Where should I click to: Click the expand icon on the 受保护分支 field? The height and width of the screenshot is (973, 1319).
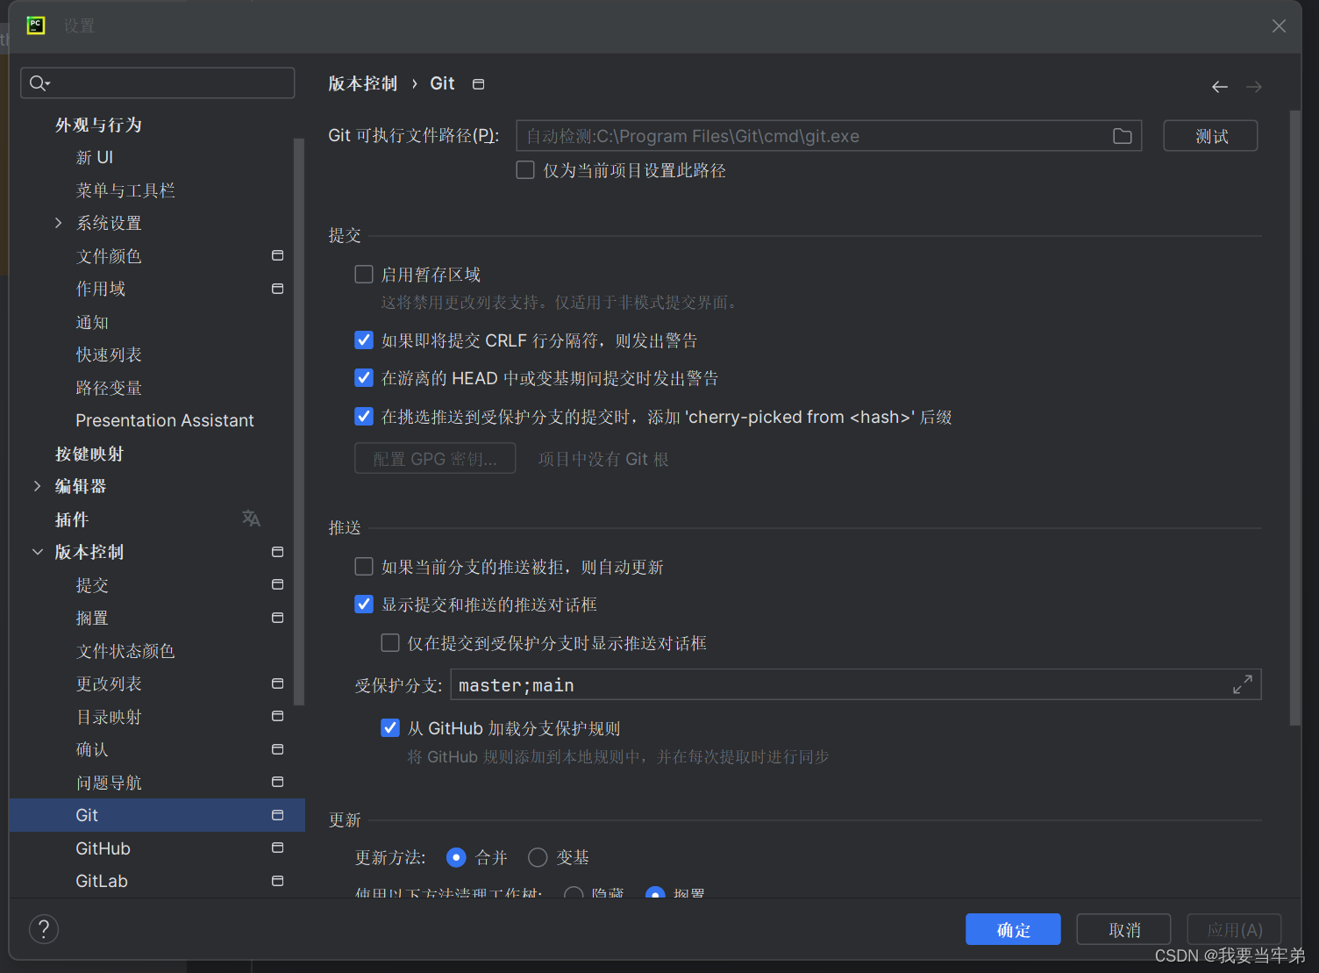click(1243, 684)
